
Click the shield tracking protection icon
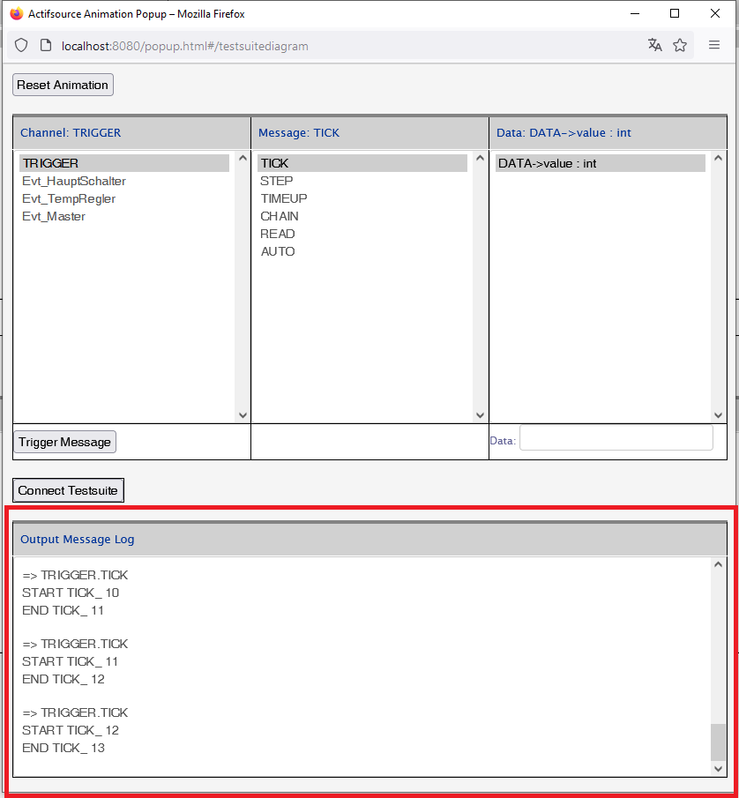click(22, 46)
